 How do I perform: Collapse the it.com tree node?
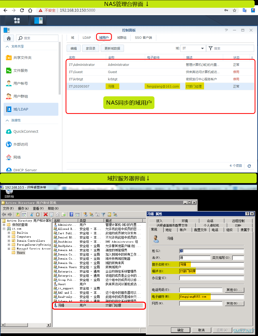pos(4,229)
